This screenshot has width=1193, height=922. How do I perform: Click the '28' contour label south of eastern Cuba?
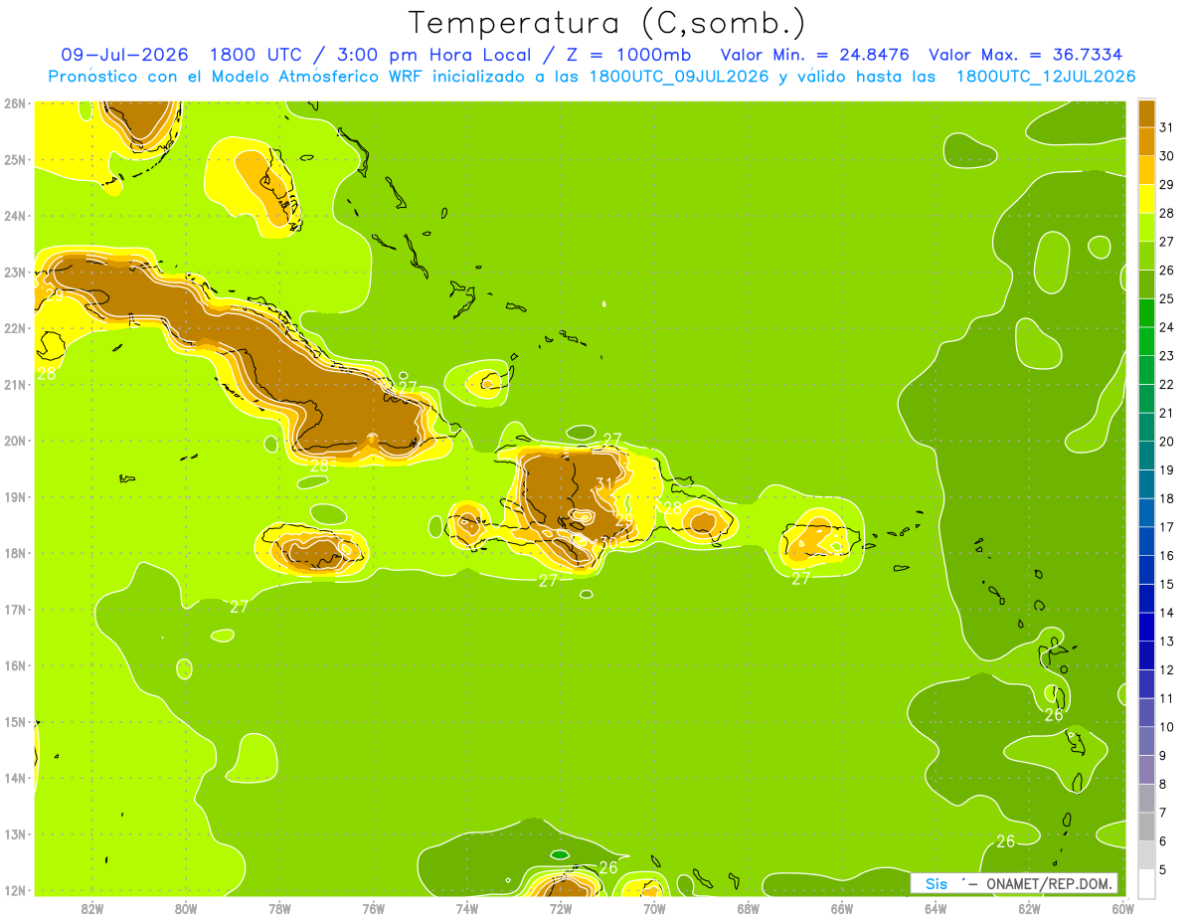click(320, 465)
